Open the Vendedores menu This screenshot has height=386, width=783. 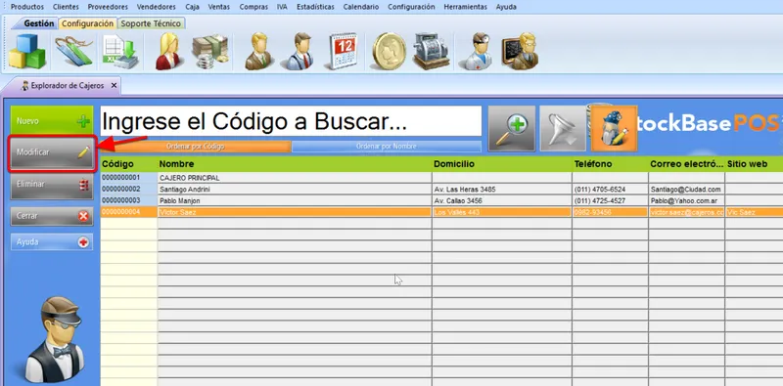[157, 7]
